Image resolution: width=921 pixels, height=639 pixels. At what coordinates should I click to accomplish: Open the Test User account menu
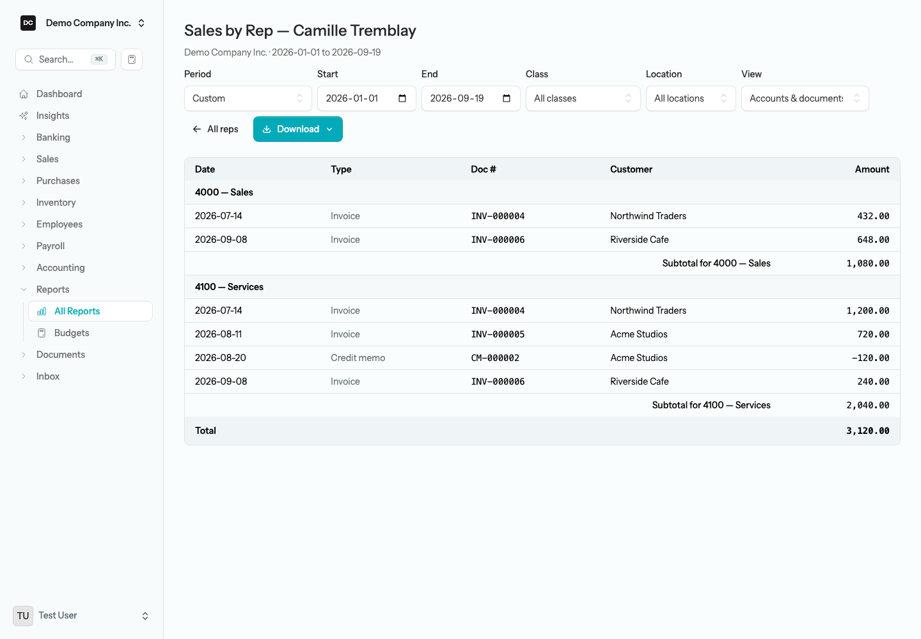click(82, 616)
